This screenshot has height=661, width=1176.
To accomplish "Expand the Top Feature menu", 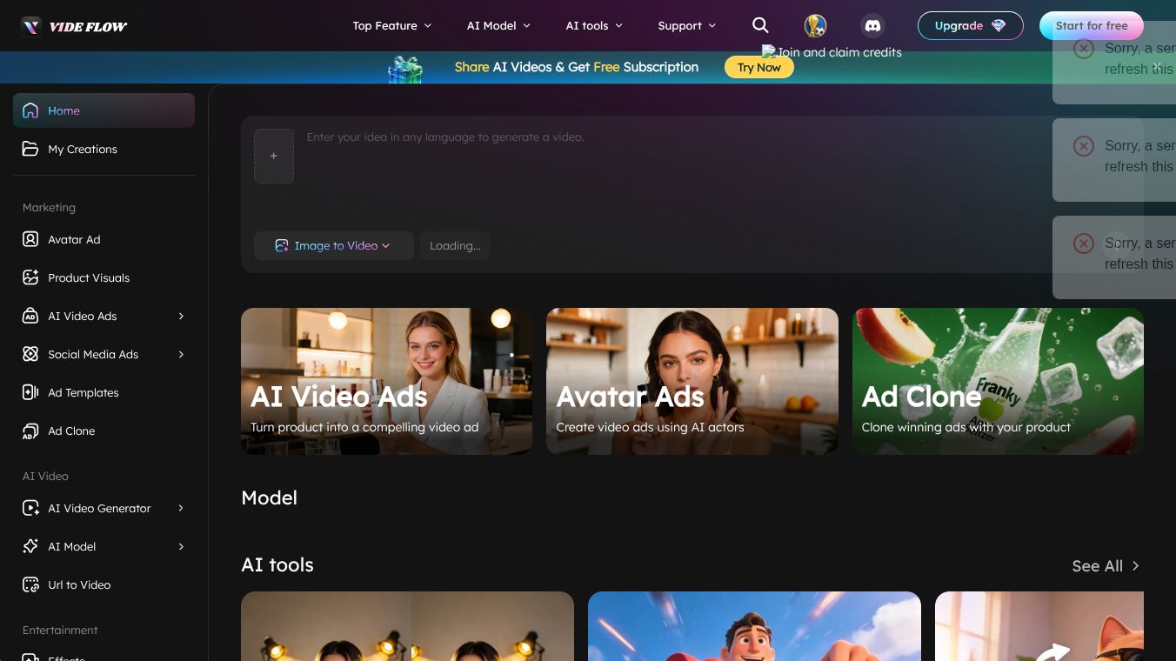I will [392, 25].
